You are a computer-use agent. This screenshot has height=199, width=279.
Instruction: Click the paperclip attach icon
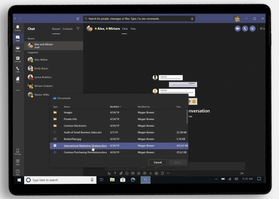pyautogui.click(x=121, y=173)
